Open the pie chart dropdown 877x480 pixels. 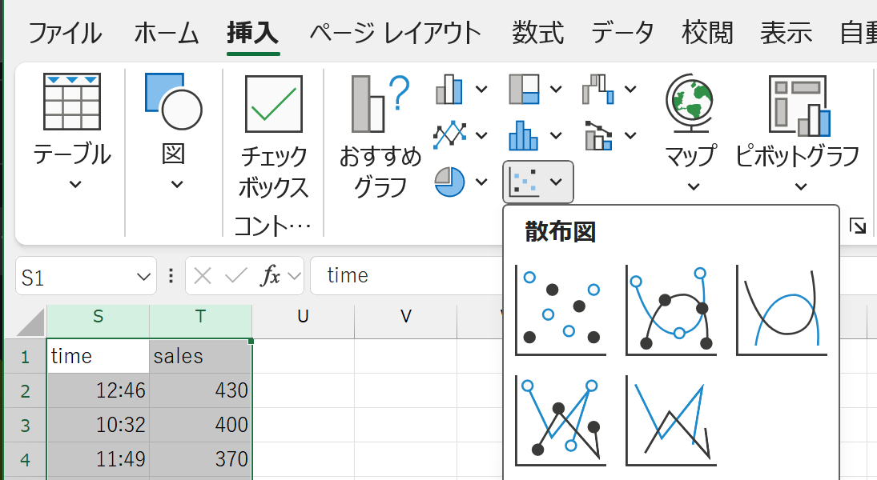(481, 182)
